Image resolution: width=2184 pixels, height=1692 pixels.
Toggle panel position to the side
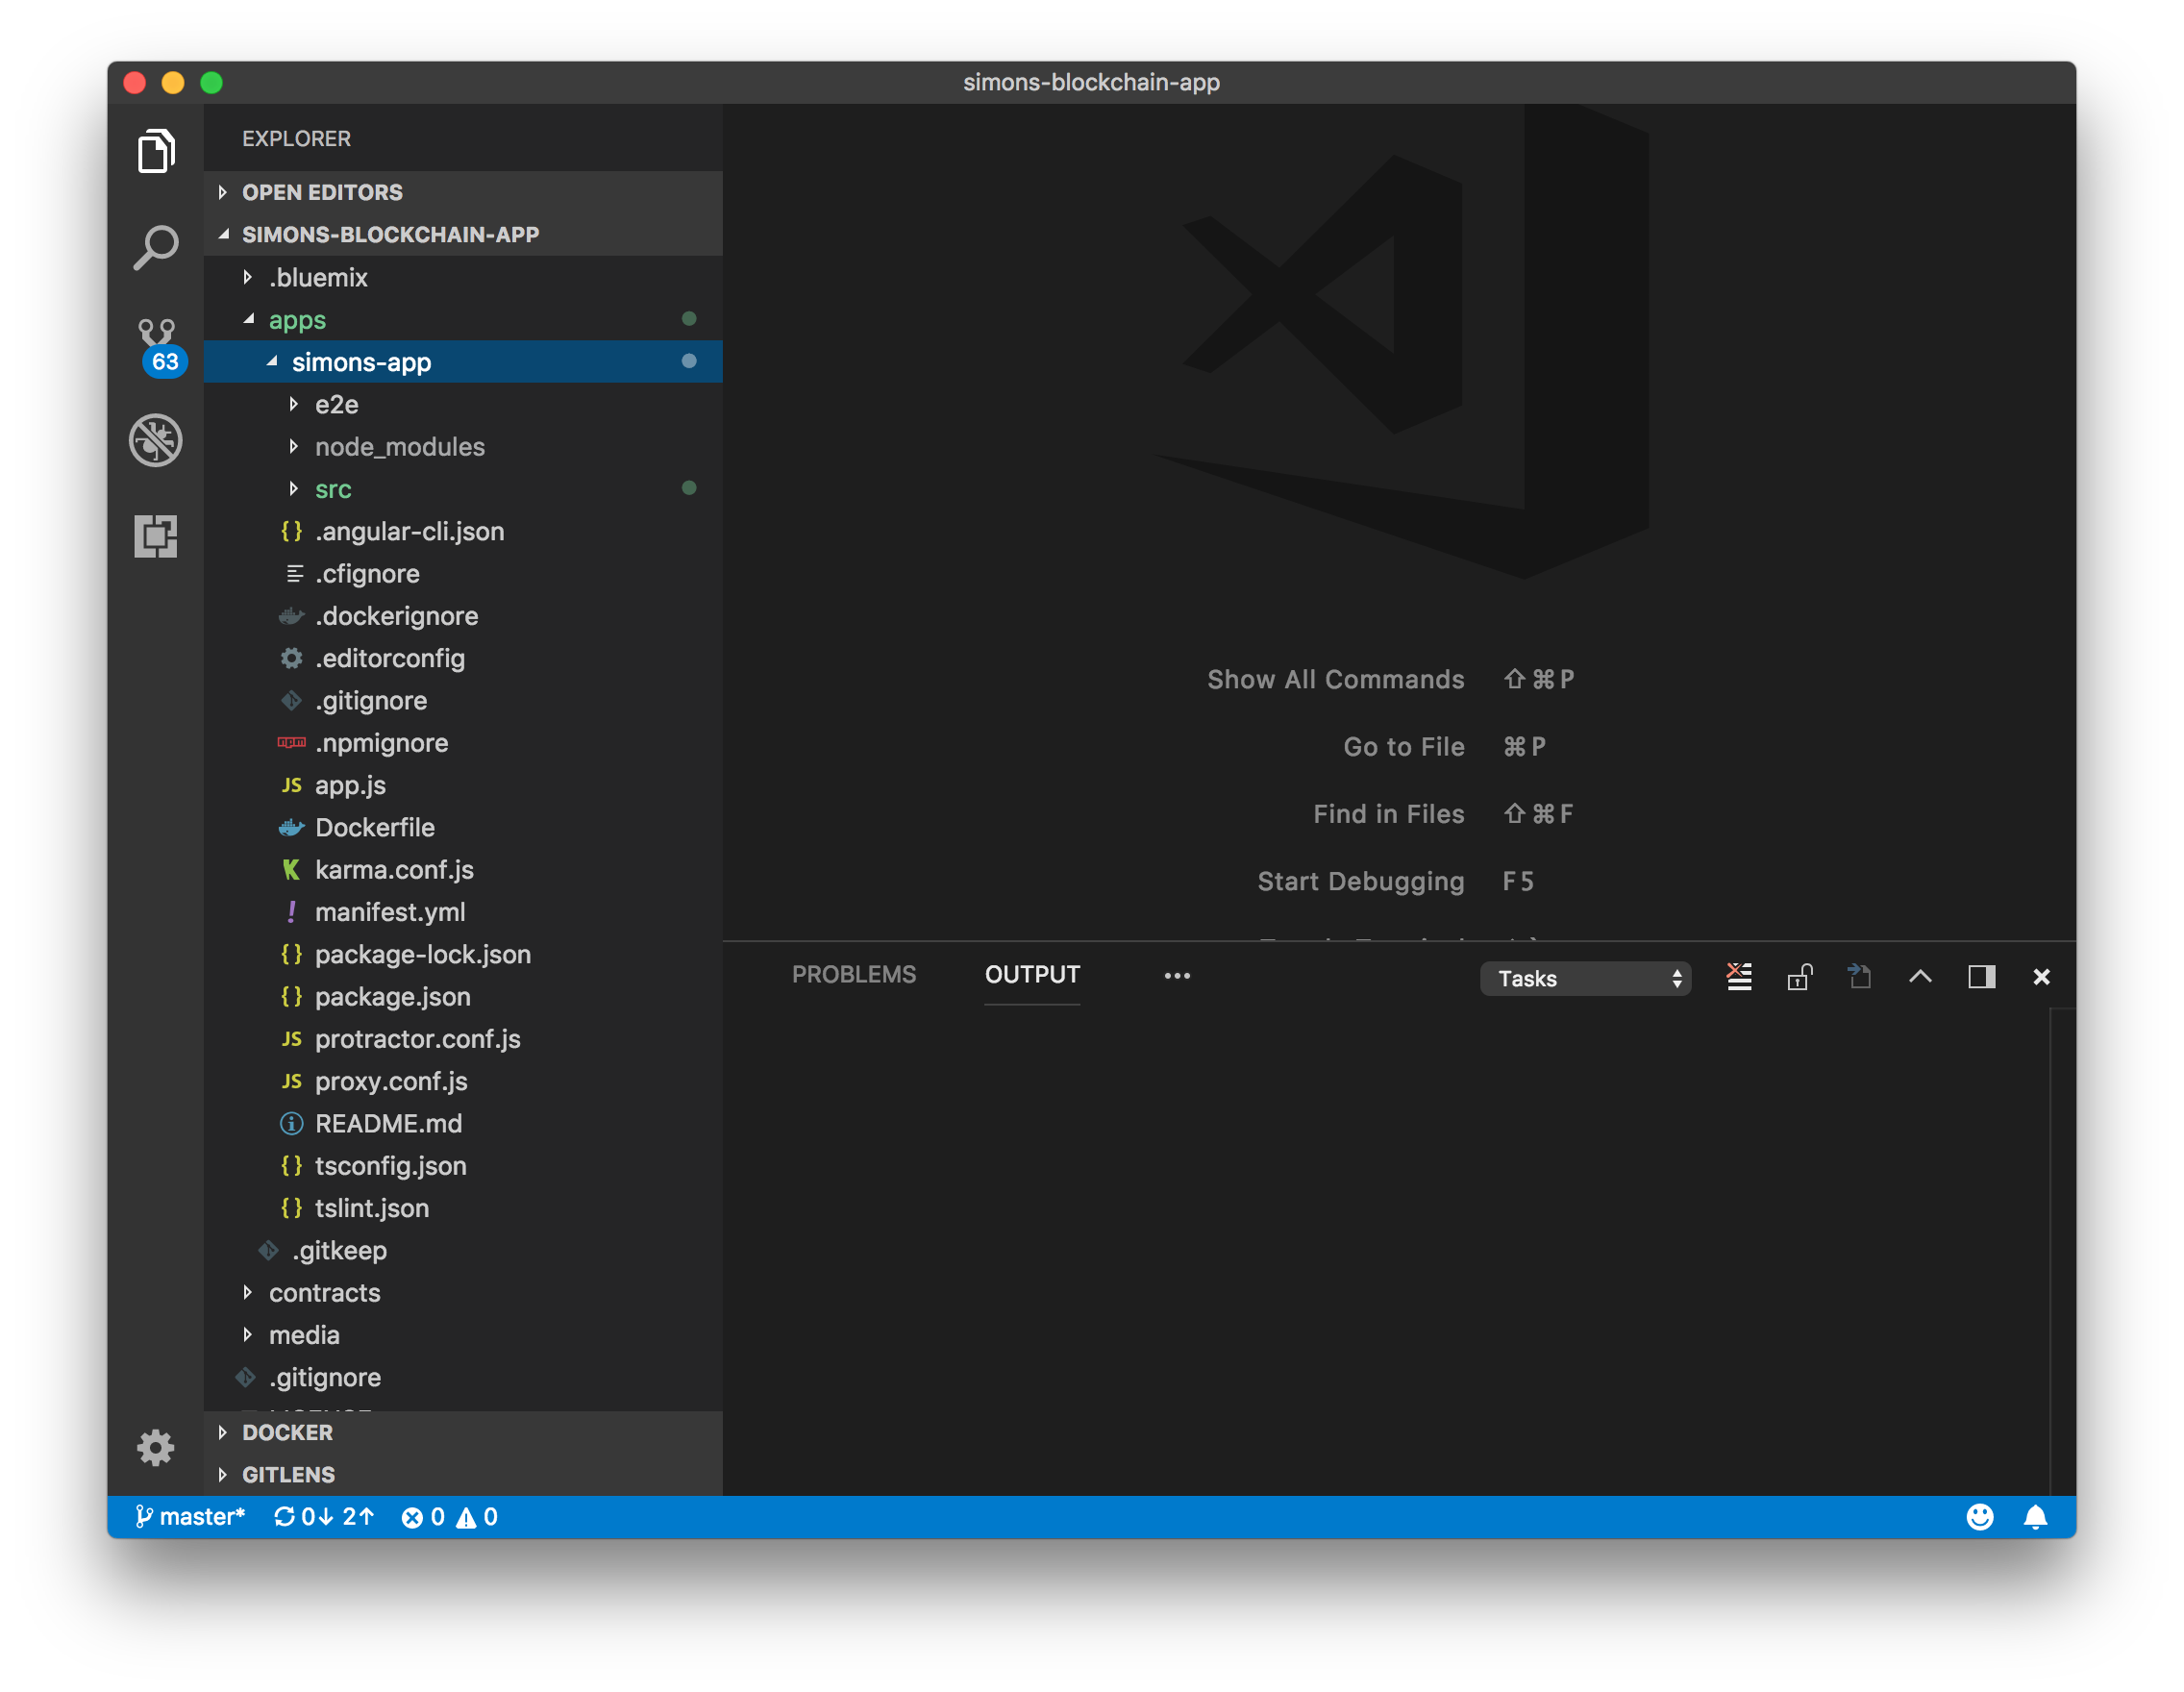click(1981, 977)
